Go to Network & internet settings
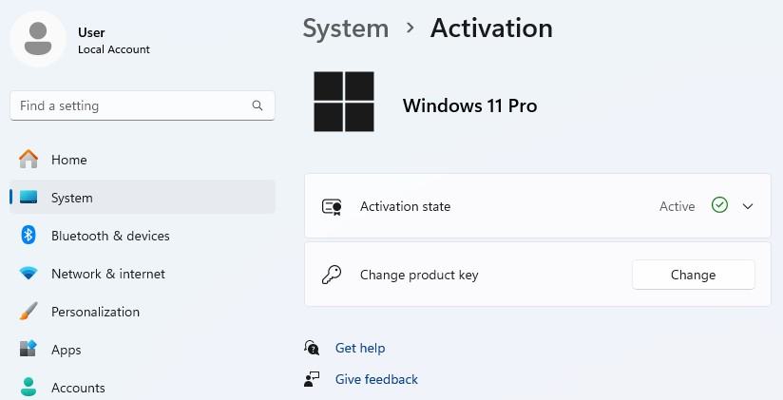 [x=143, y=273]
